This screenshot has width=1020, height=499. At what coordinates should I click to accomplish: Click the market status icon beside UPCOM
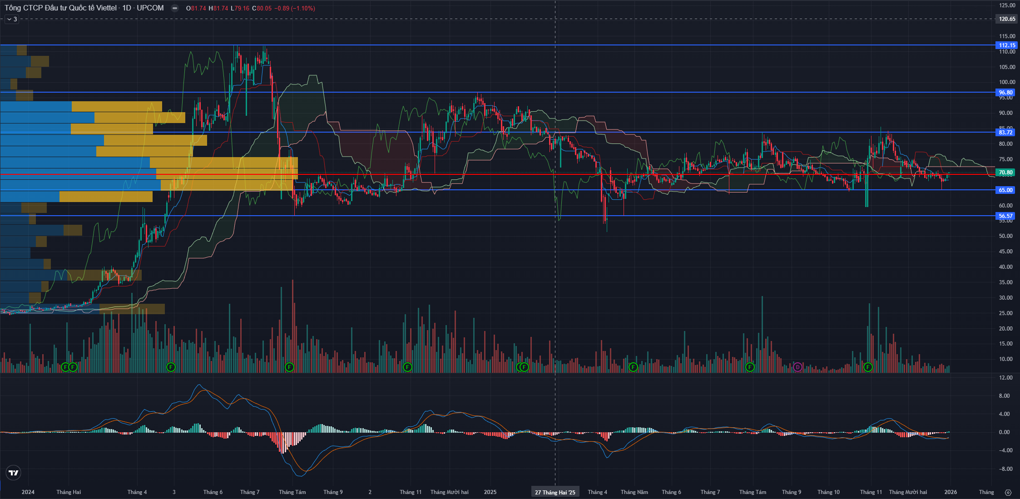pos(174,8)
